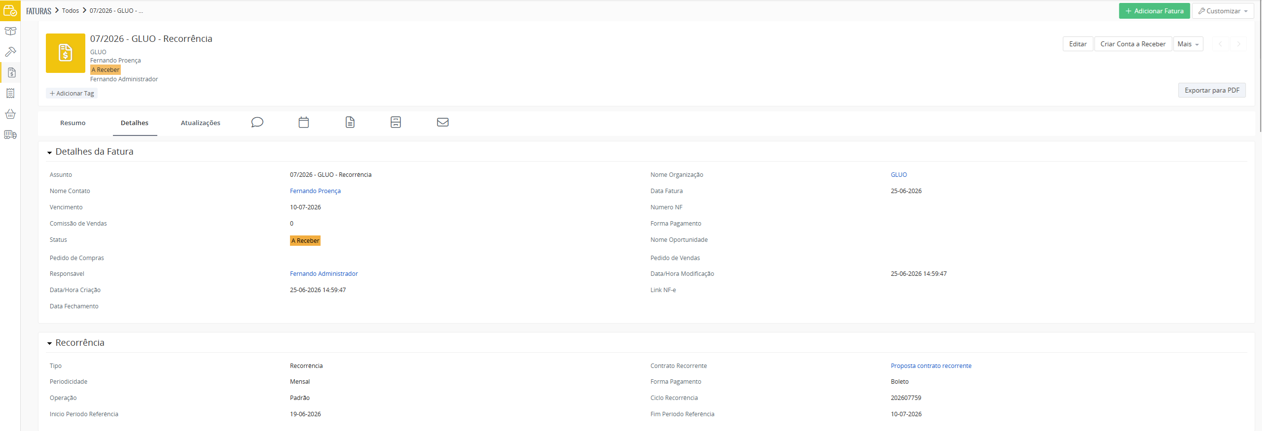Open the documents tab icon

pos(350,122)
